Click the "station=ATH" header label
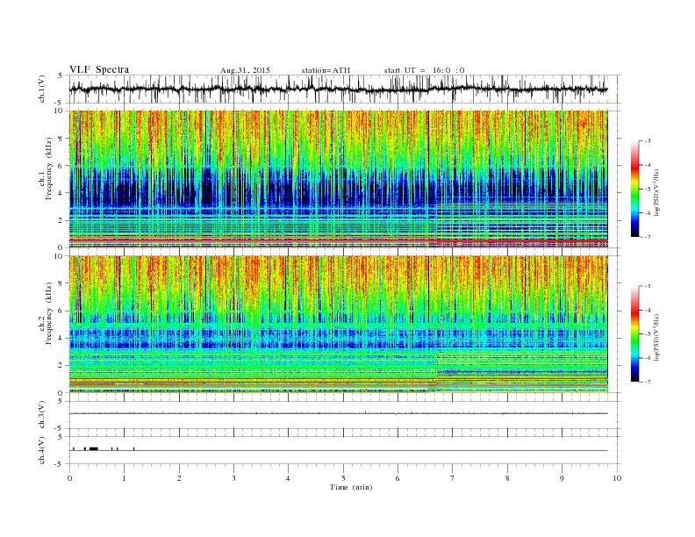 point(326,70)
